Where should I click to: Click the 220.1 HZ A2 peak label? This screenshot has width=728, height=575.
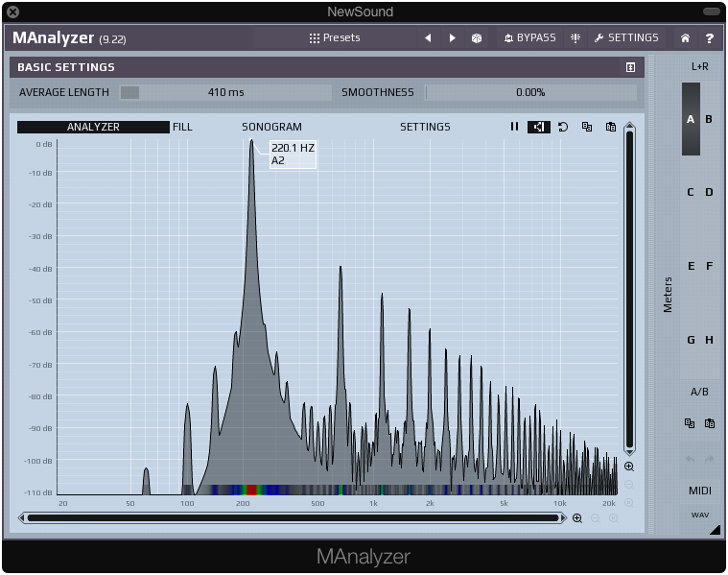point(293,155)
